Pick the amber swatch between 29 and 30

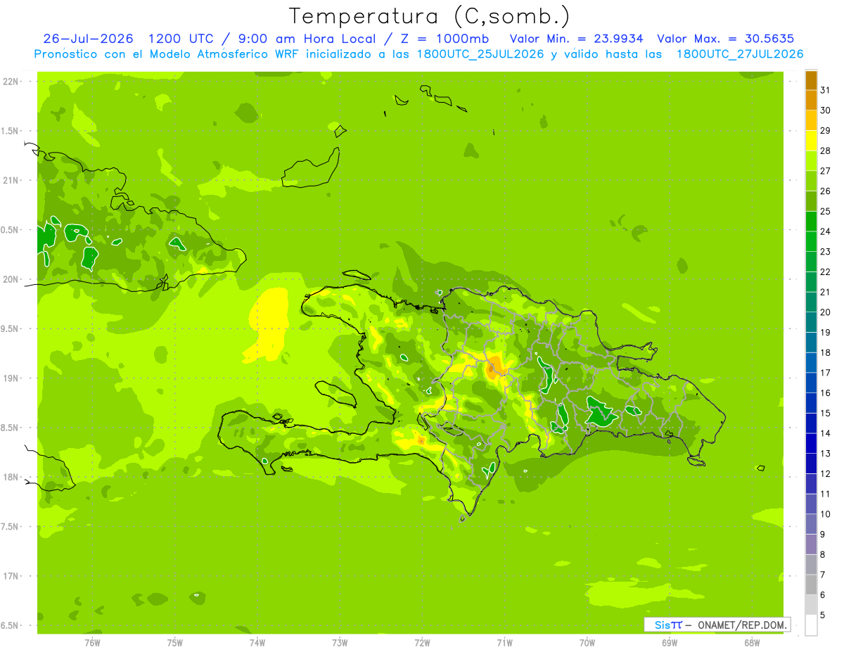point(811,120)
